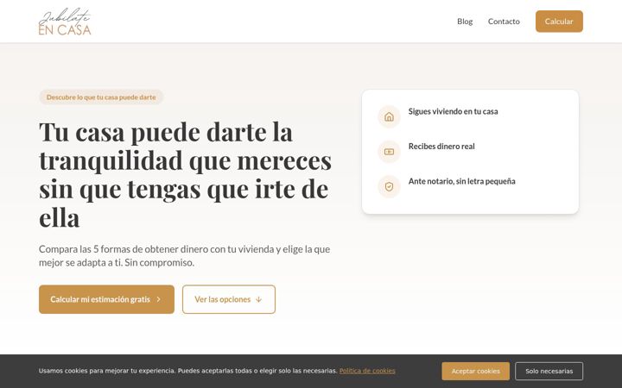
Task: Click the Calcular button in header
Action: (559, 22)
